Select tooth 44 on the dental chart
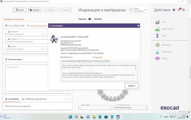Image resolution: width=191 pixels, height=120 pixels. click(100, 92)
